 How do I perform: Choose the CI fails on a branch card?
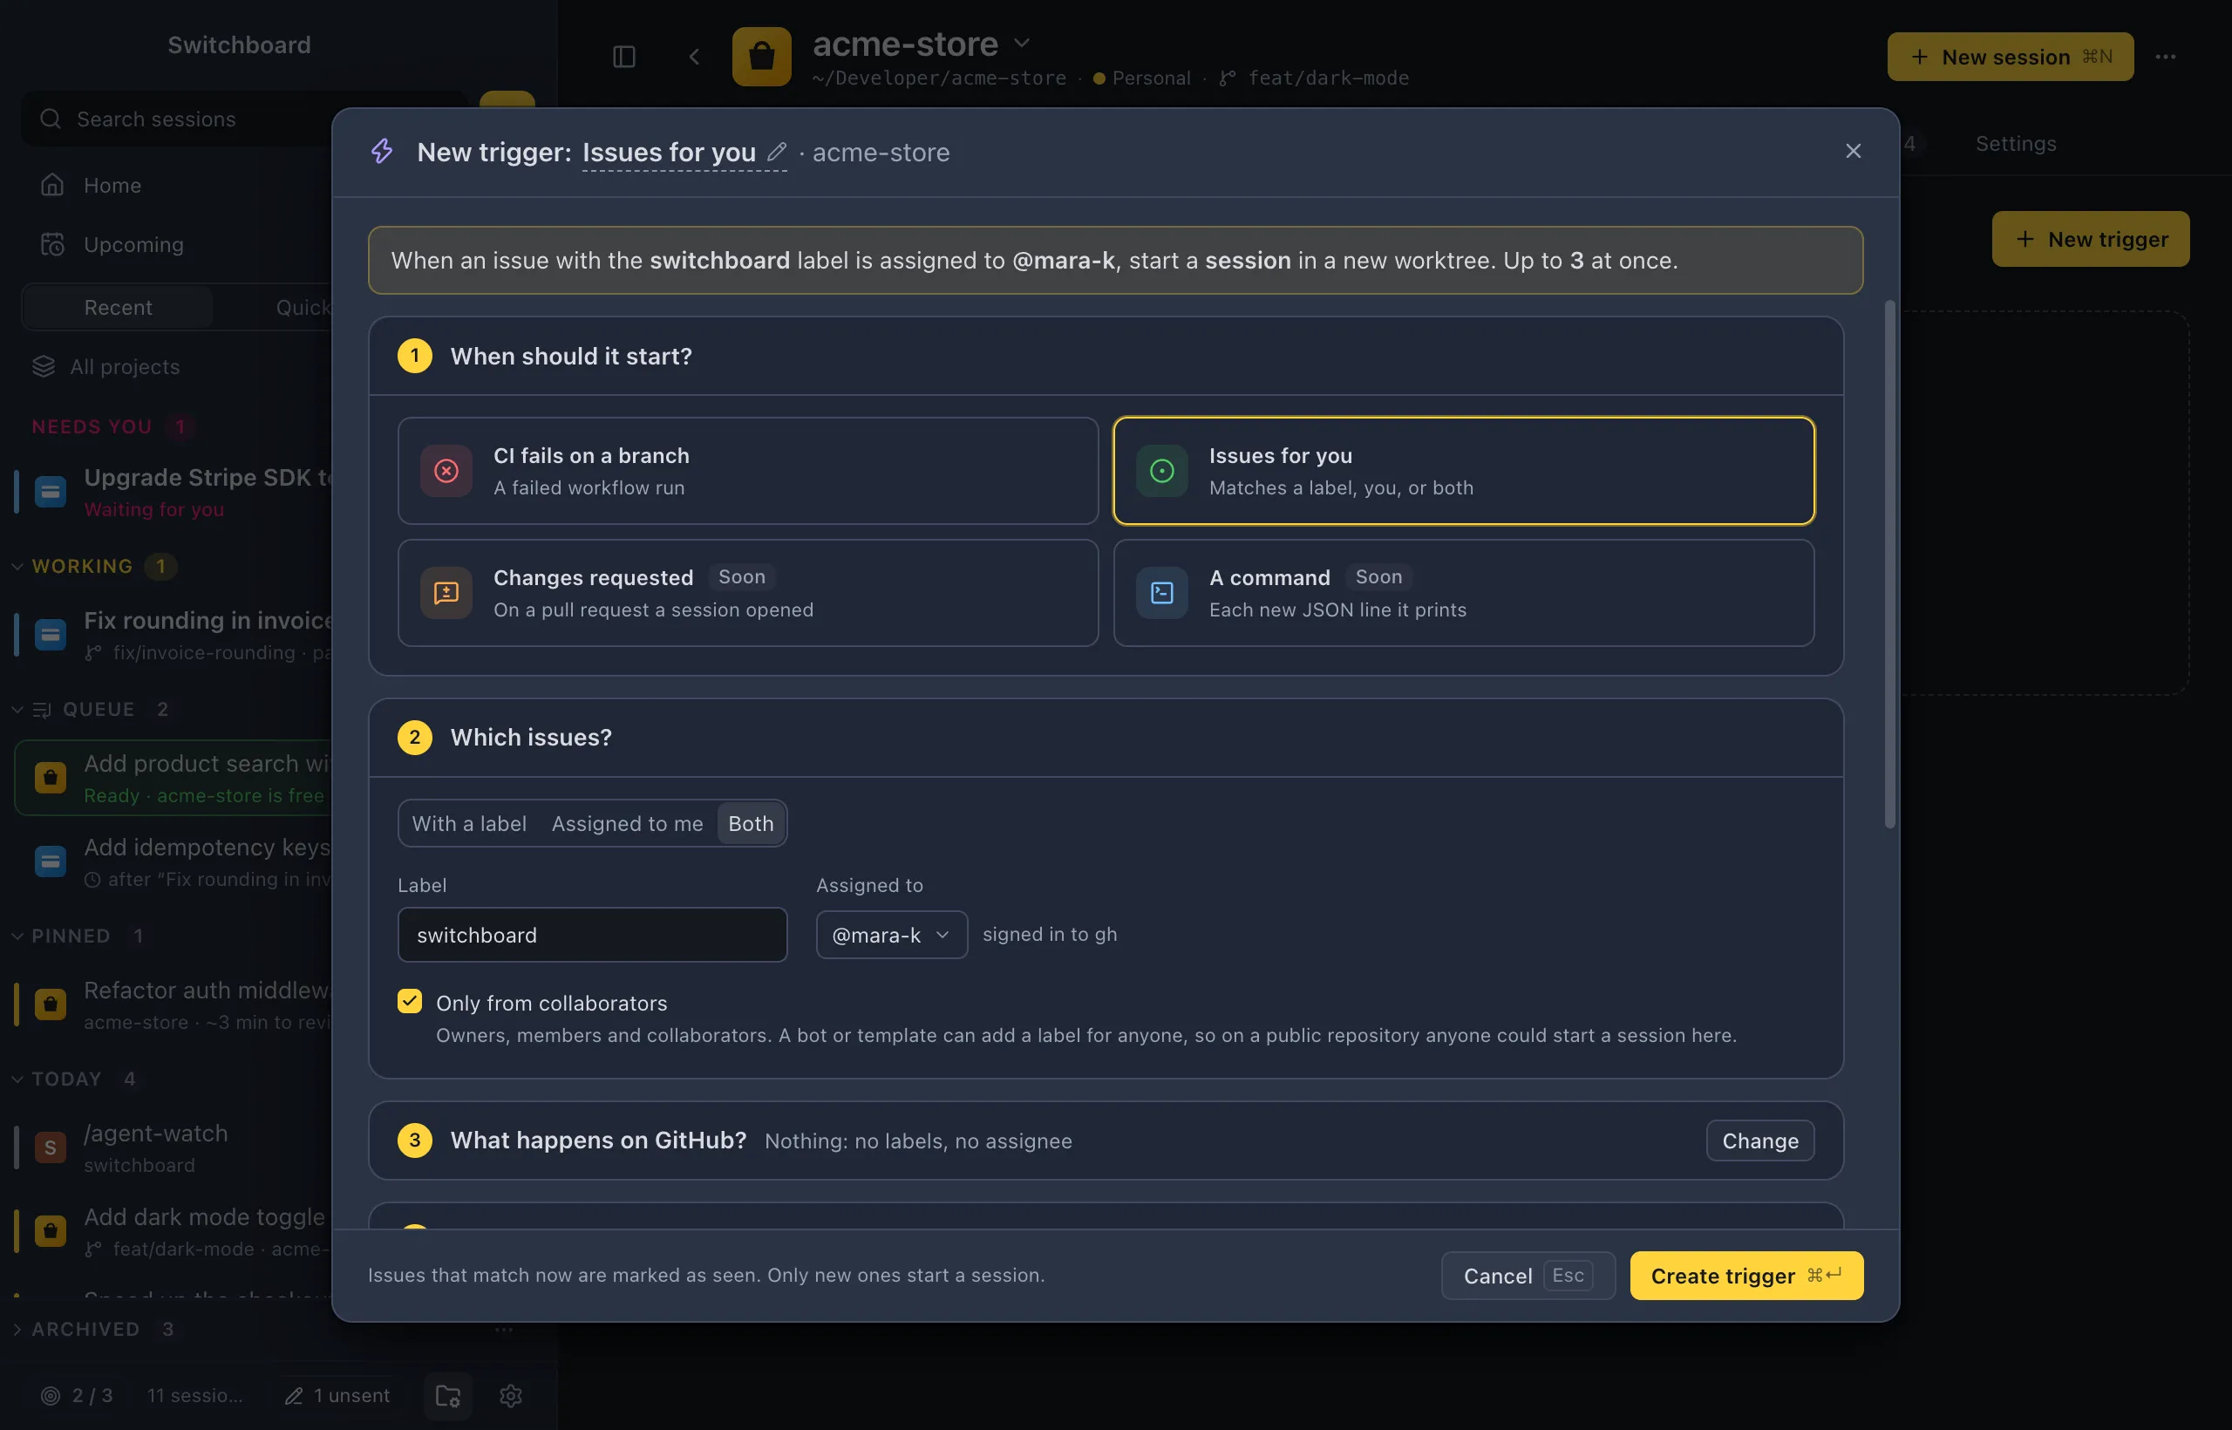747,471
